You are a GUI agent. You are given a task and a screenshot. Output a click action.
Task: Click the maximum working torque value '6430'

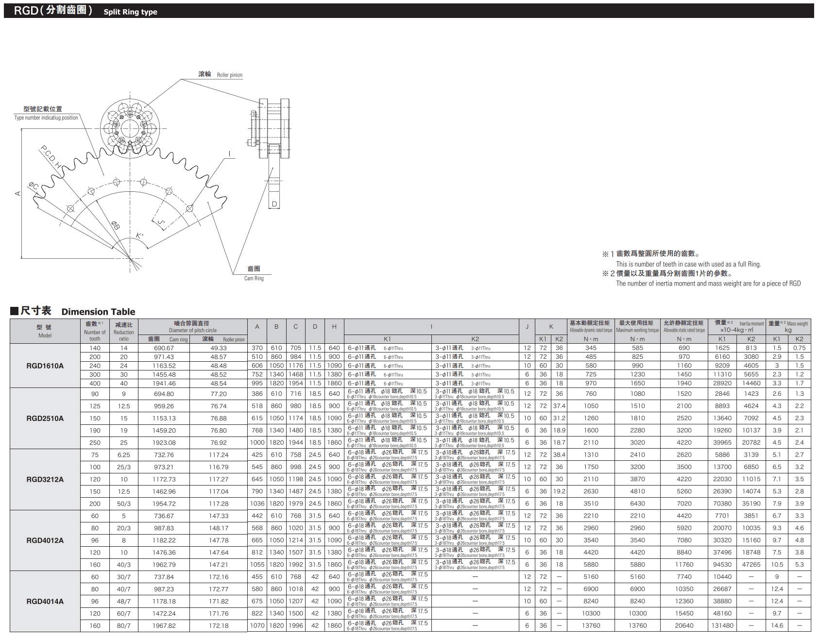pos(637,504)
